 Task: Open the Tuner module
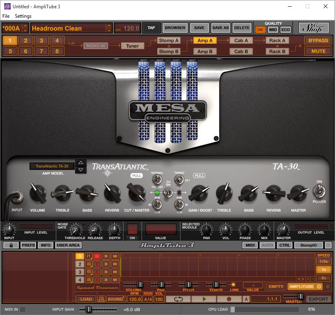pyautogui.click(x=133, y=46)
